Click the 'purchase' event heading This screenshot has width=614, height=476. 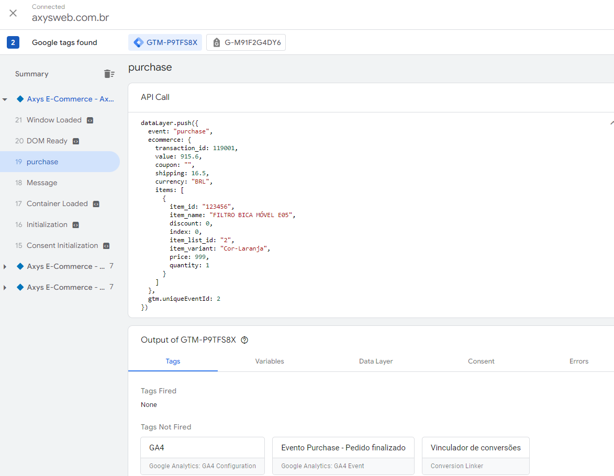click(x=150, y=67)
